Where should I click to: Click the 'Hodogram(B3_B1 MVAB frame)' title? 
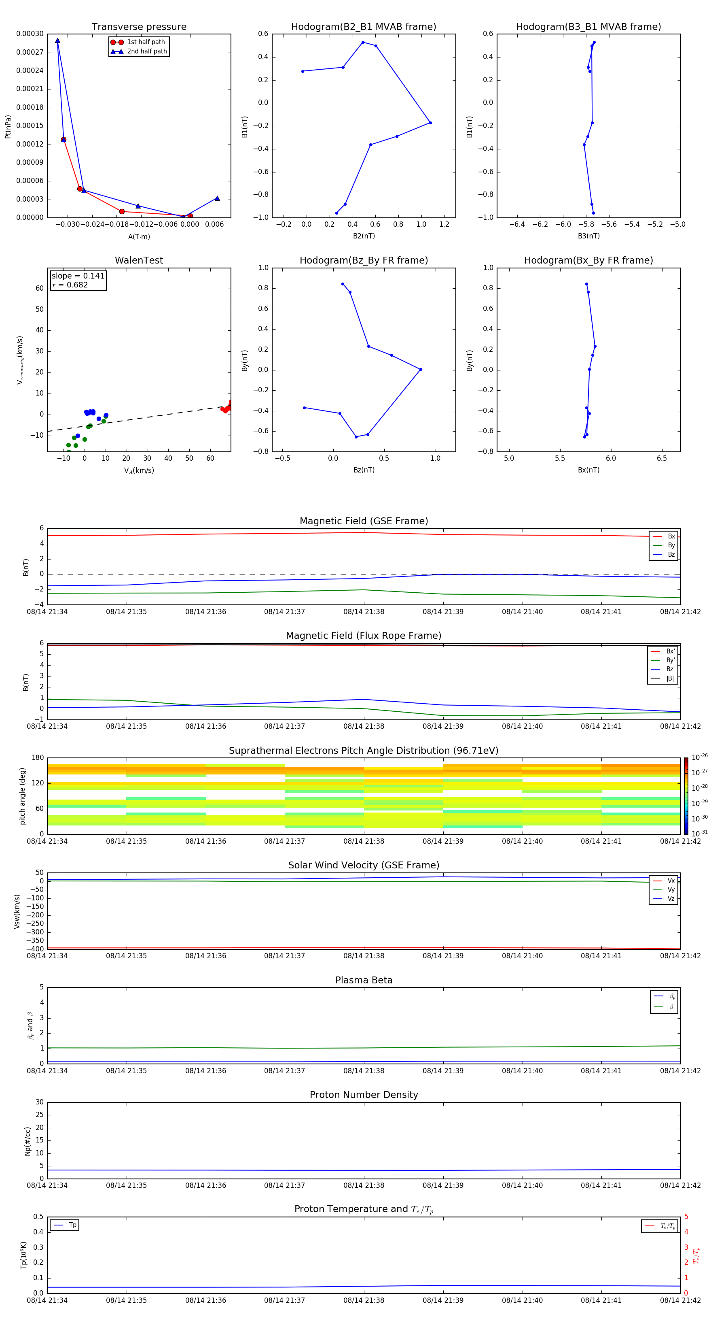tap(588, 27)
